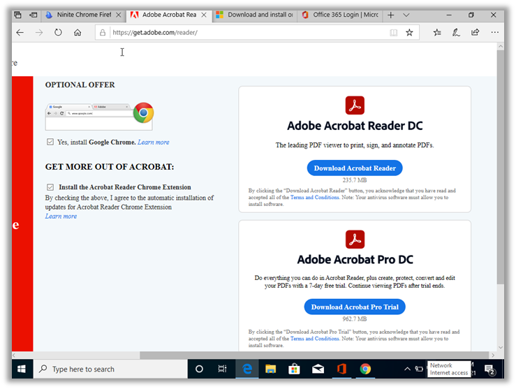The height and width of the screenshot is (389, 516).
Task: Switch to Adobe Acrobat Reader tab
Action: (x=169, y=15)
